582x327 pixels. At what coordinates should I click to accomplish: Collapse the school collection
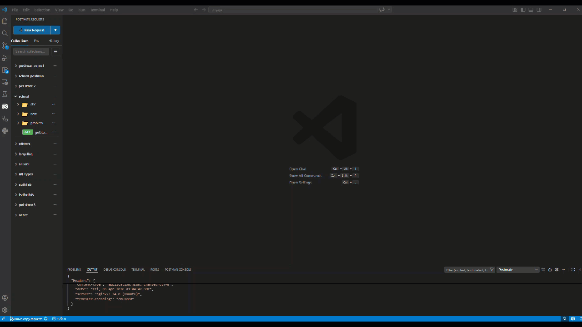click(x=16, y=96)
